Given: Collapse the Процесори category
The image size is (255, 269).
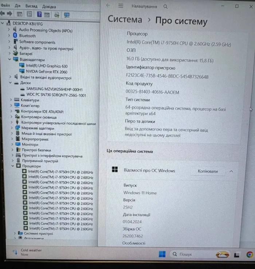Looking at the screenshot, I should tap(13, 166).
